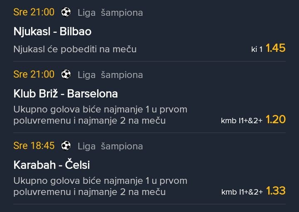Open the Njukasl - Bilbao match

click(x=52, y=32)
